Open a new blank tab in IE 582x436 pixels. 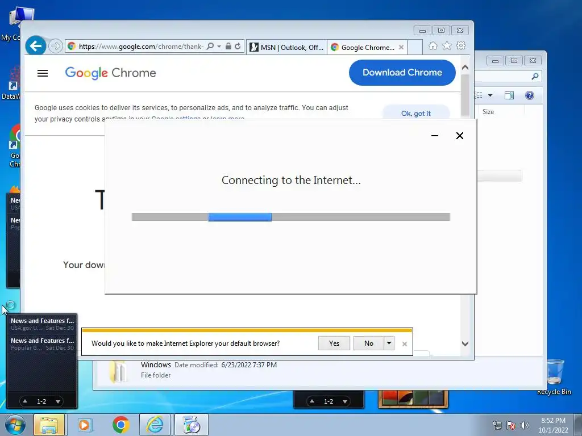coord(415,47)
